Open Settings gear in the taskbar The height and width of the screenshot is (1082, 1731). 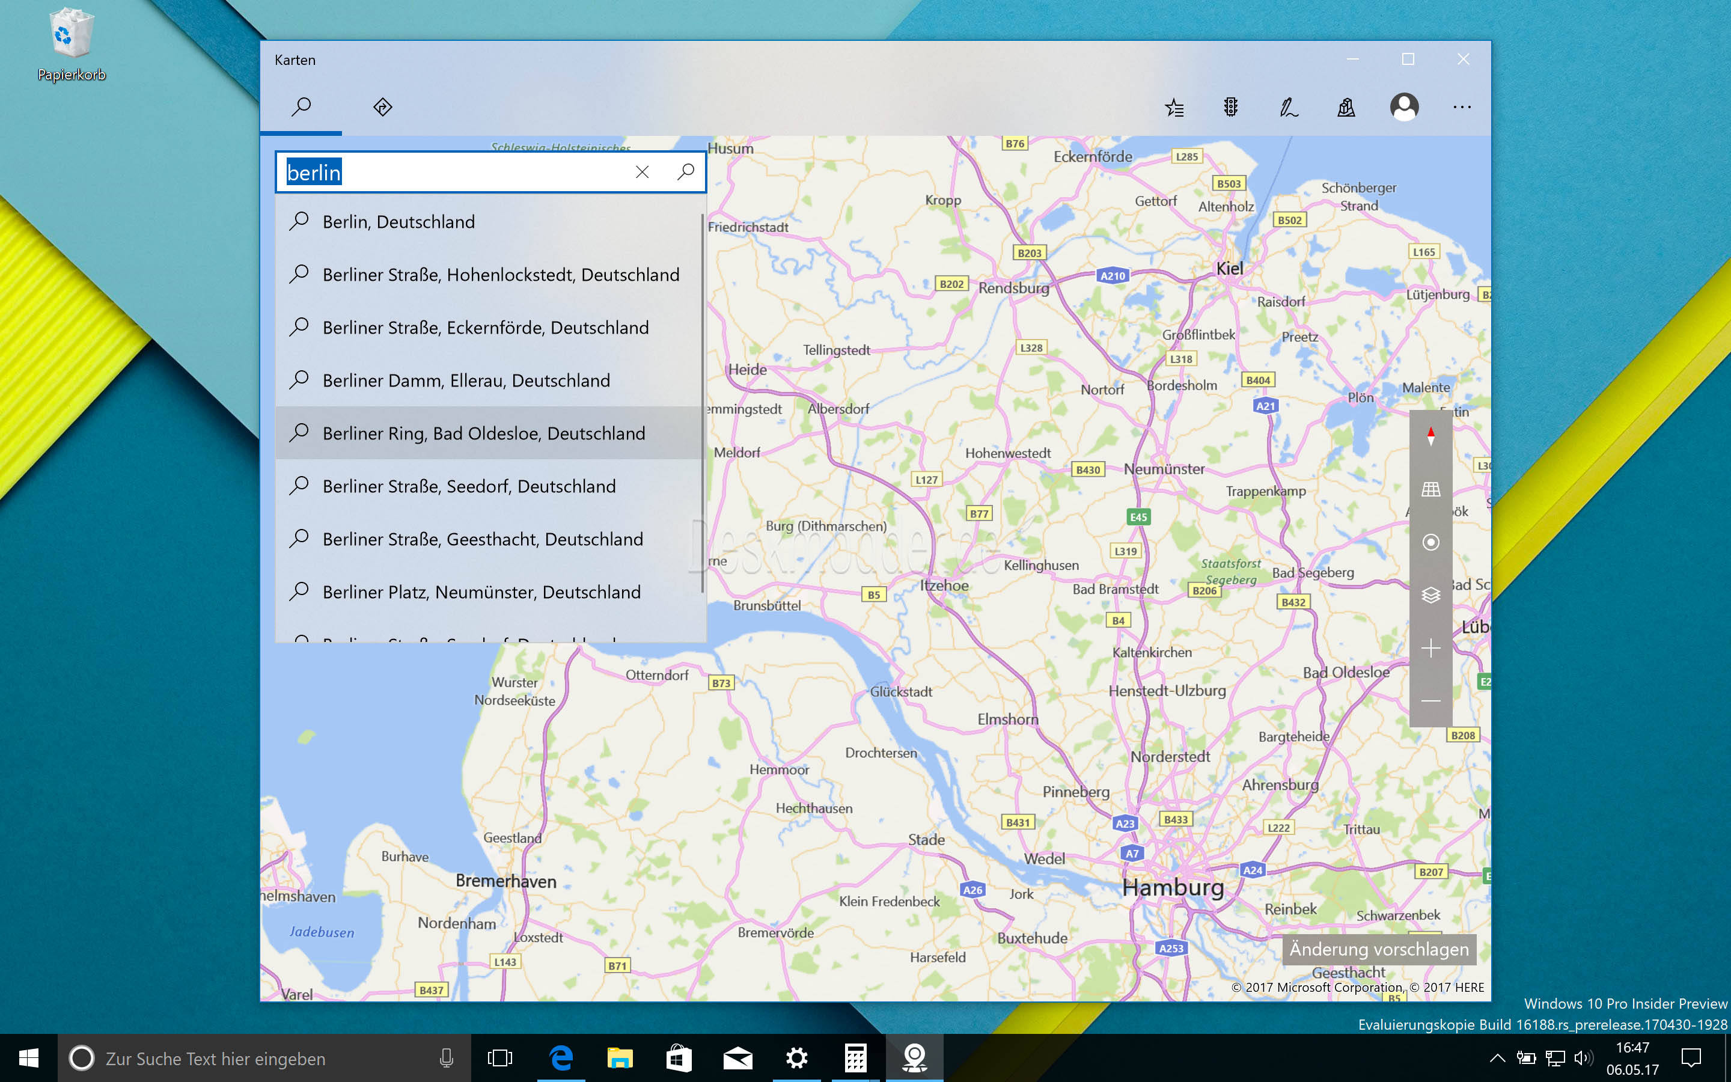click(796, 1058)
